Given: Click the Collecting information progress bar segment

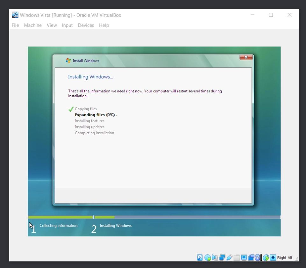Looking at the screenshot, I should pos(60,217).
